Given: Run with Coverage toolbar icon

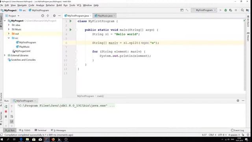Looking at the screenshot, I should point(231,10).
